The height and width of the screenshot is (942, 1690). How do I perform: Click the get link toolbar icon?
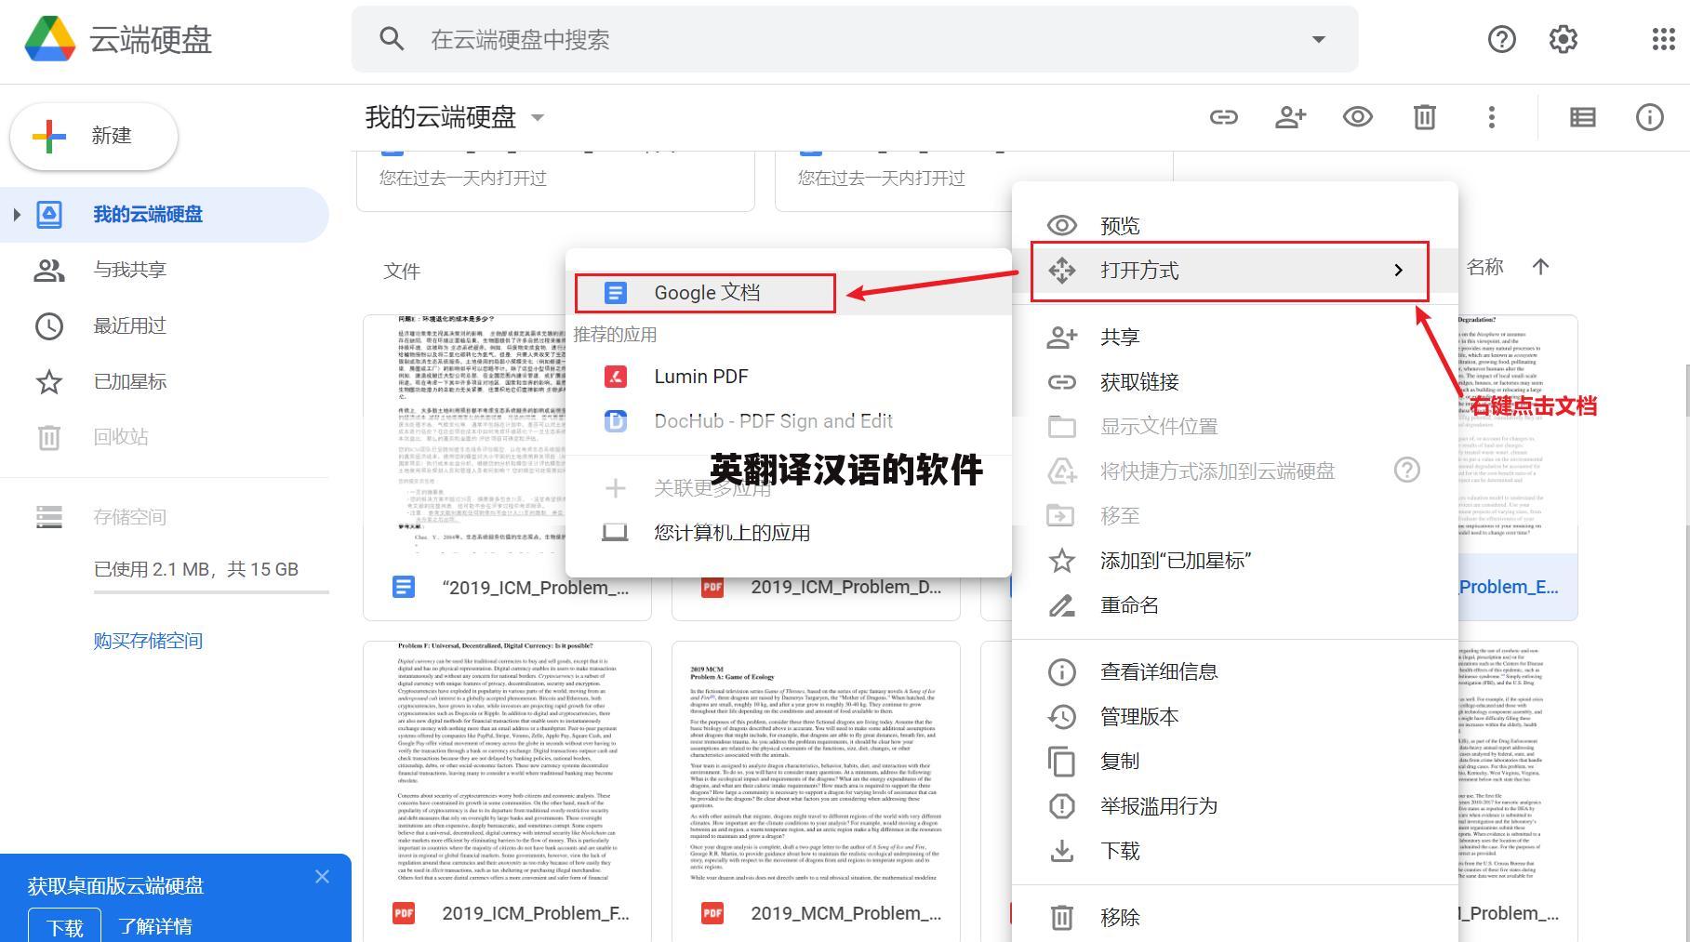[1224, 117]
